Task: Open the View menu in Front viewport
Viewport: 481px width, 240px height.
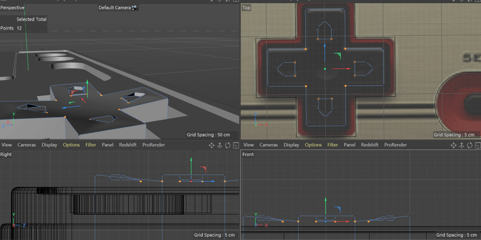Action: pos(249,145)
